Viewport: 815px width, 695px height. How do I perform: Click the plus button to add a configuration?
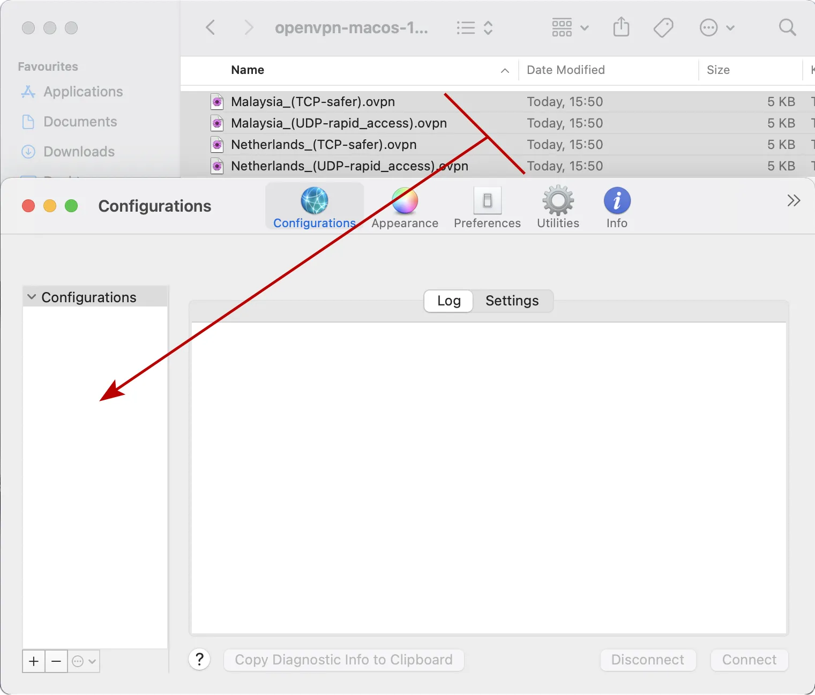coord(33,661)
